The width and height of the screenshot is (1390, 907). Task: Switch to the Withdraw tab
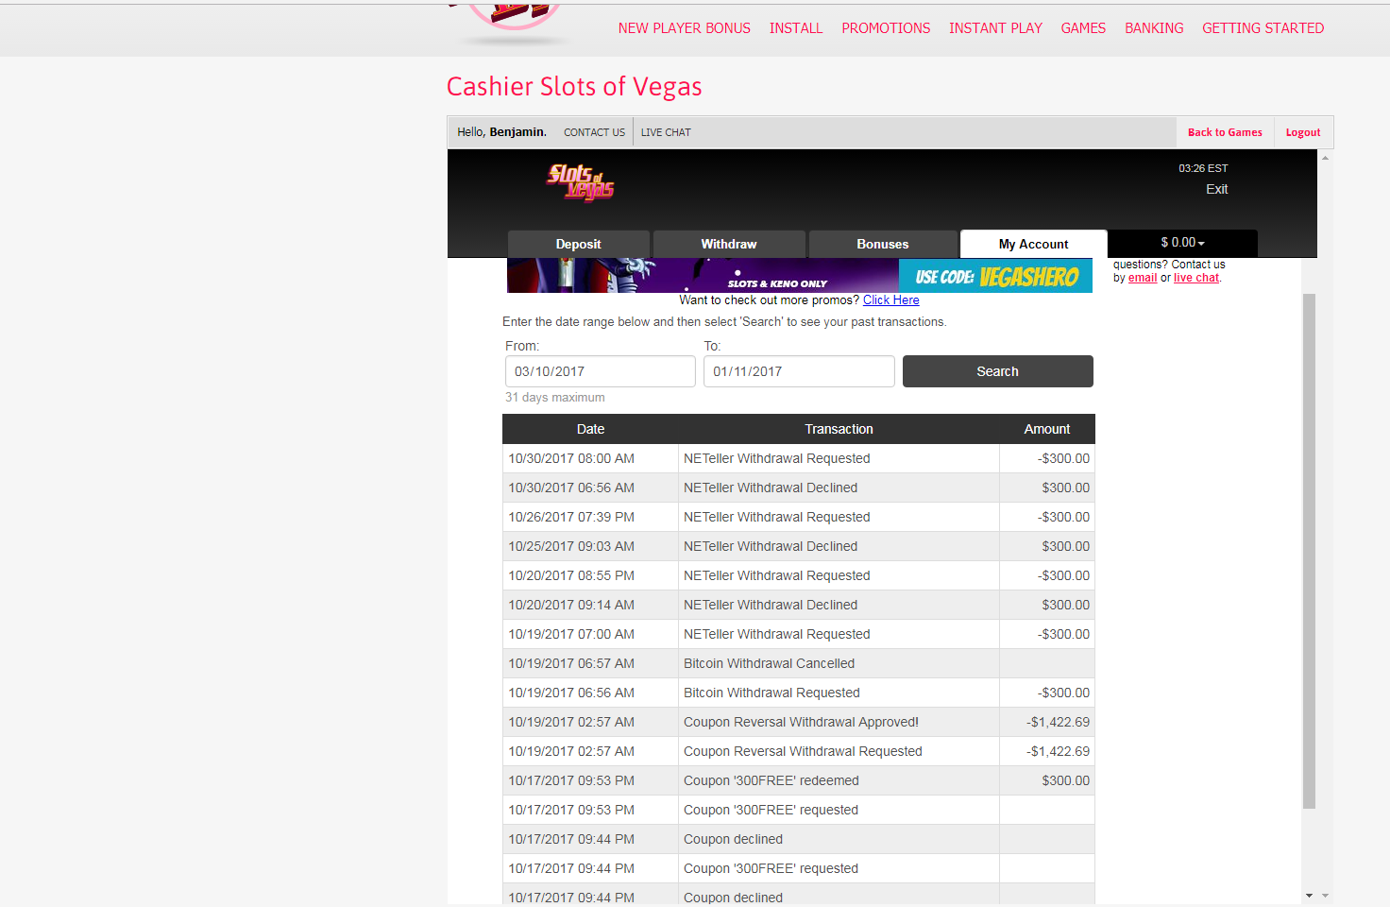tap(729, 244)
